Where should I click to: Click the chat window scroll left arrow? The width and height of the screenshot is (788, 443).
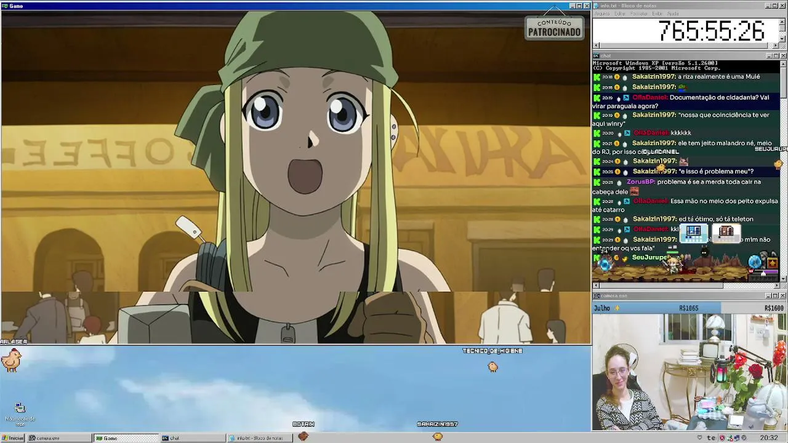(x=595, y=285)
